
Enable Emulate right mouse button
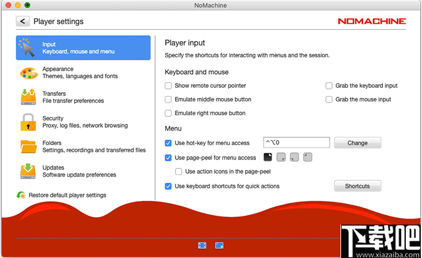[168, 113]
